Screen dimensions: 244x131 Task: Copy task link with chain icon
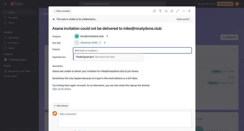click(x=172, y=11)
